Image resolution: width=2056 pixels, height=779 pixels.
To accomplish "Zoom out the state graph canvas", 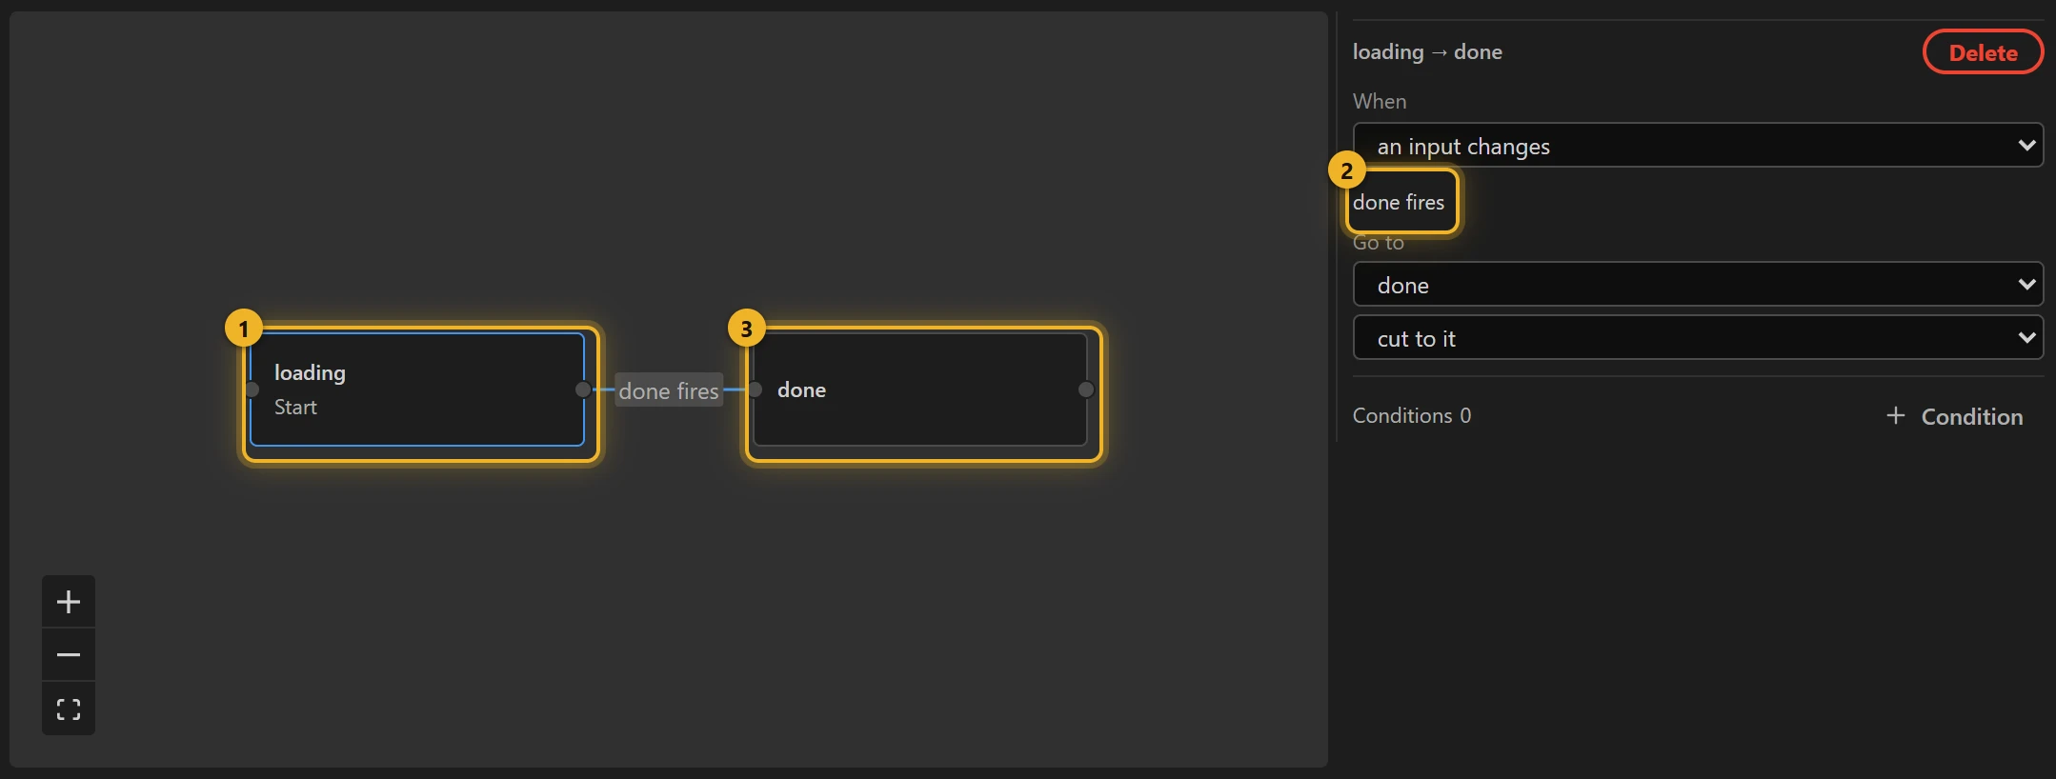I will 69,655.
